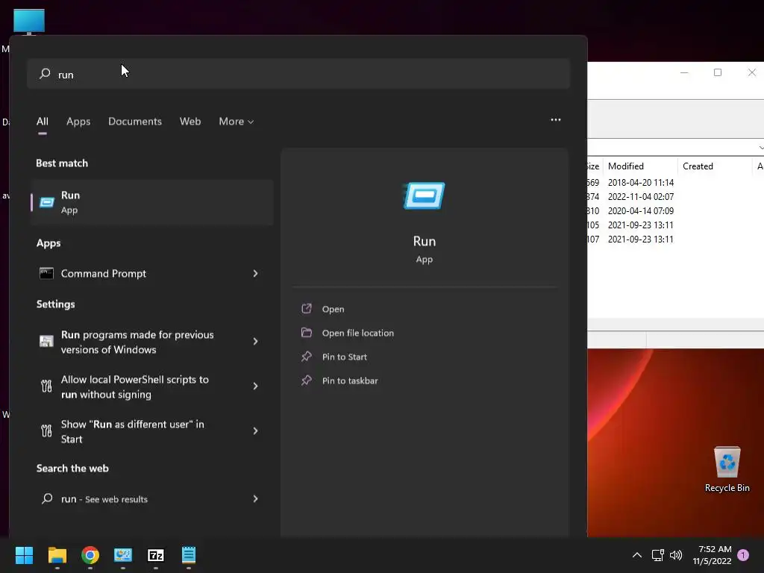
Task: Choose Open file location for Run
Action: coord(357,333)
